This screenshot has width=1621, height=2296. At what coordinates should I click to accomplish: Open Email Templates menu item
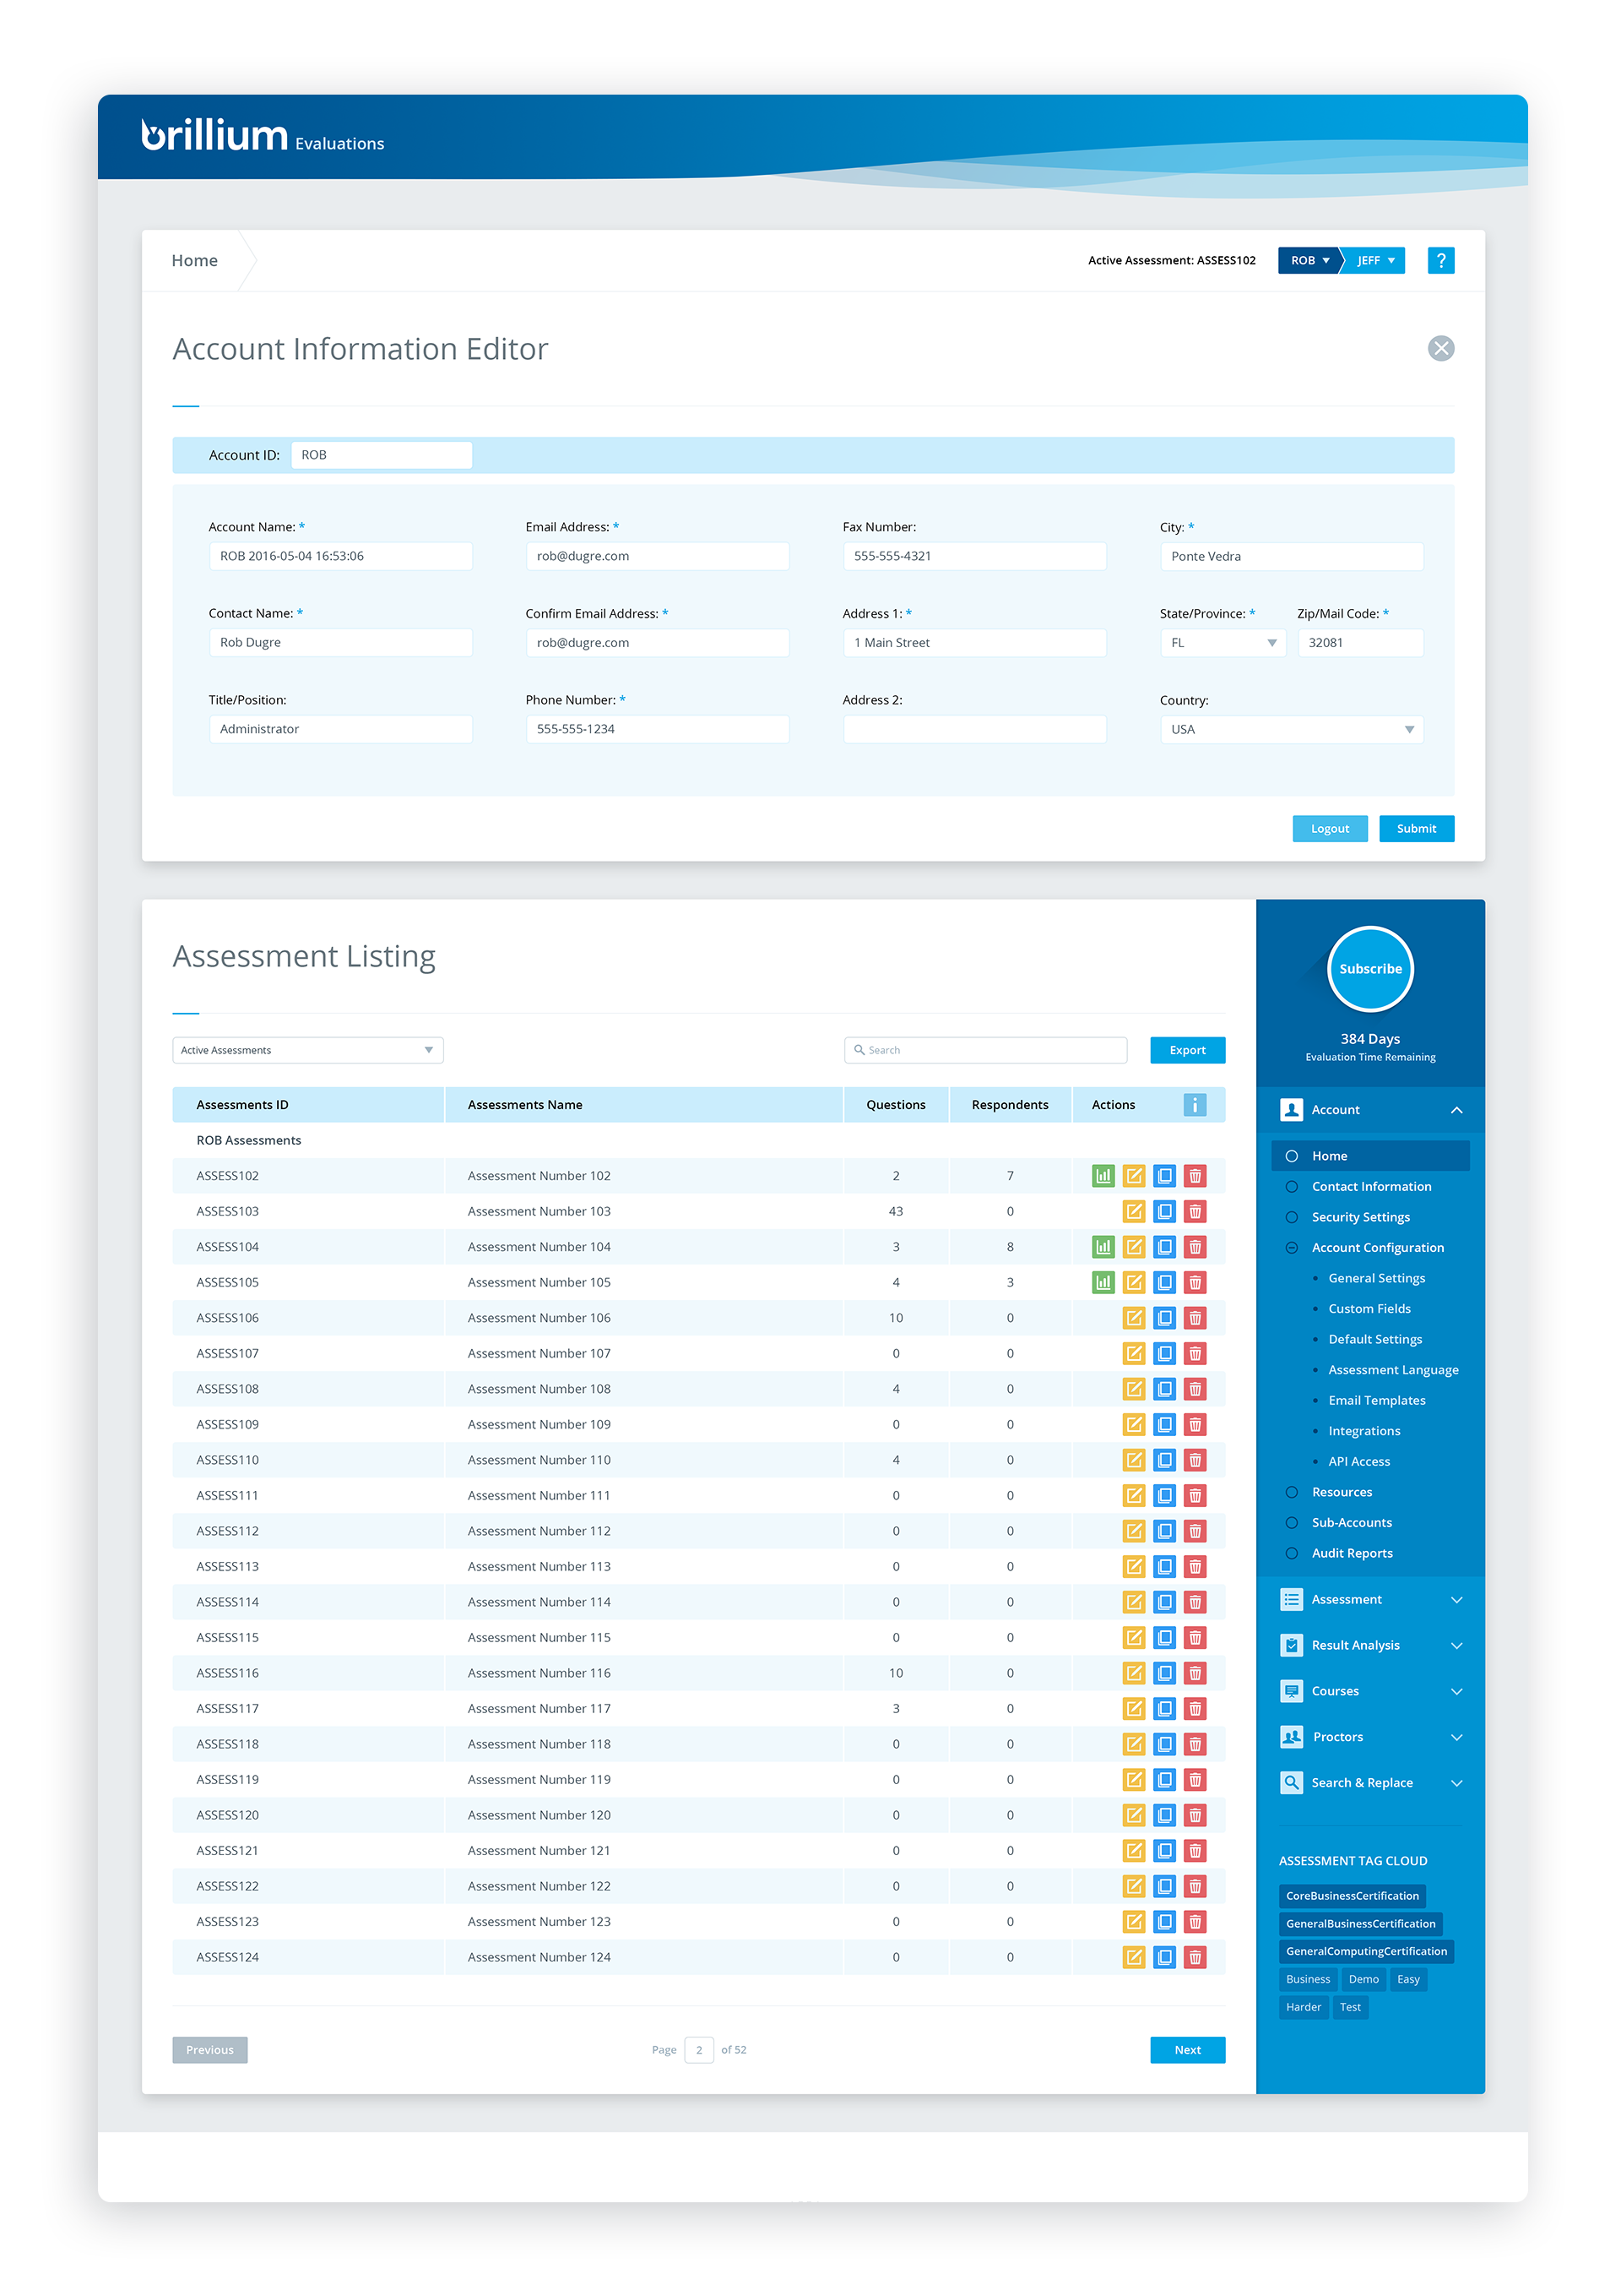[1376, 1400]
